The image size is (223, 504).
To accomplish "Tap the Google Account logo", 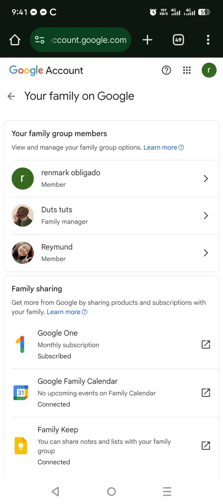I will pos(46,70).
